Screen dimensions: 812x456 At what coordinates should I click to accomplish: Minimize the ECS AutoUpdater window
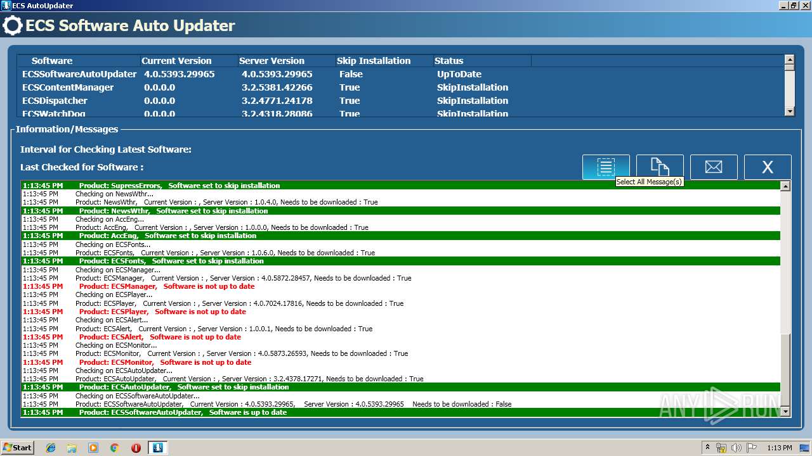pyautogui.click(x=784, y=5)
